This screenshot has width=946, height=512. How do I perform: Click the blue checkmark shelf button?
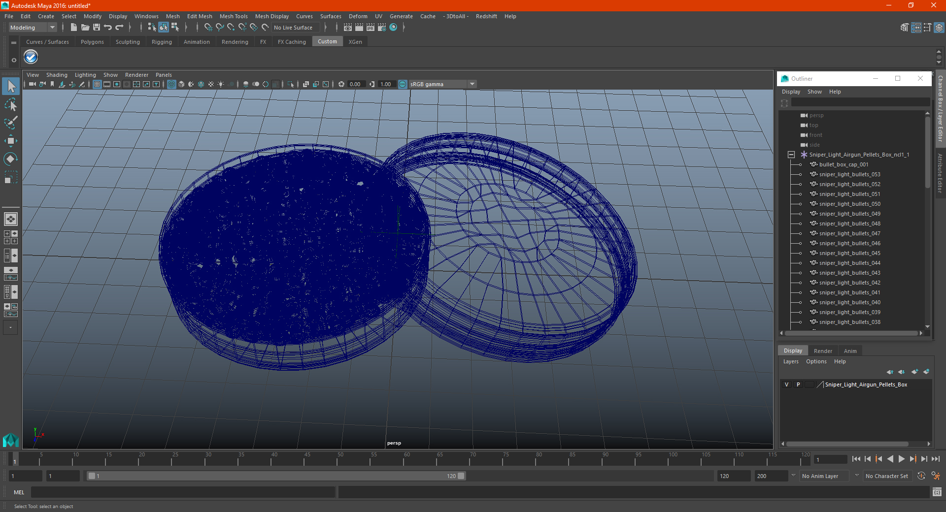31,57
